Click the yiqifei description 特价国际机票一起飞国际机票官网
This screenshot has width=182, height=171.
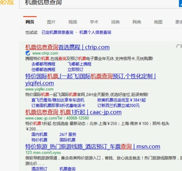click(x=55, y=94)
